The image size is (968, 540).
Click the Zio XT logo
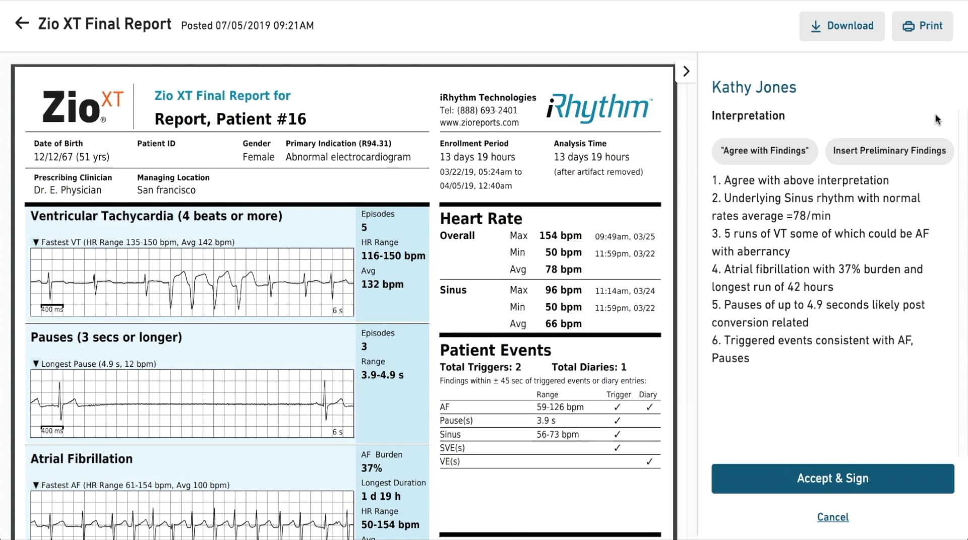pyautogui.click(x=83, y=107)
